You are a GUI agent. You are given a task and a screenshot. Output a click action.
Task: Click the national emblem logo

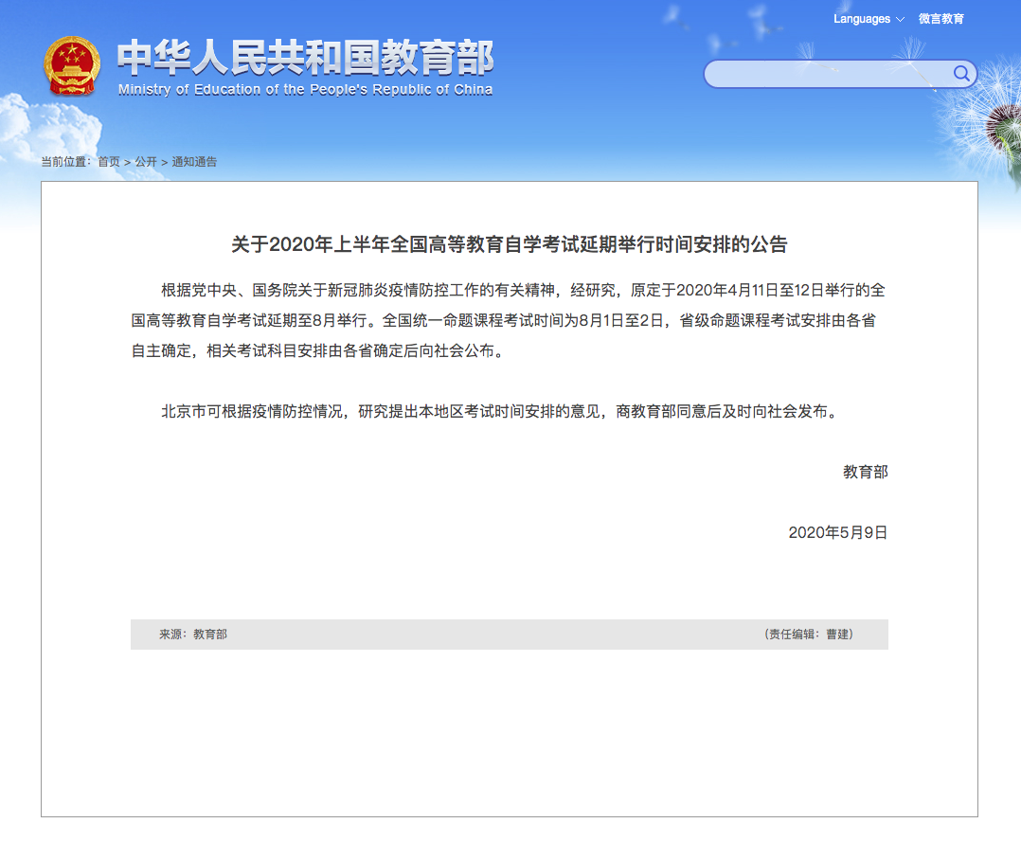(71, 65)
